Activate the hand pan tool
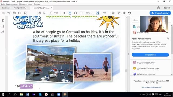The width and height of the screenshot is (173, 97). point(70,13)
